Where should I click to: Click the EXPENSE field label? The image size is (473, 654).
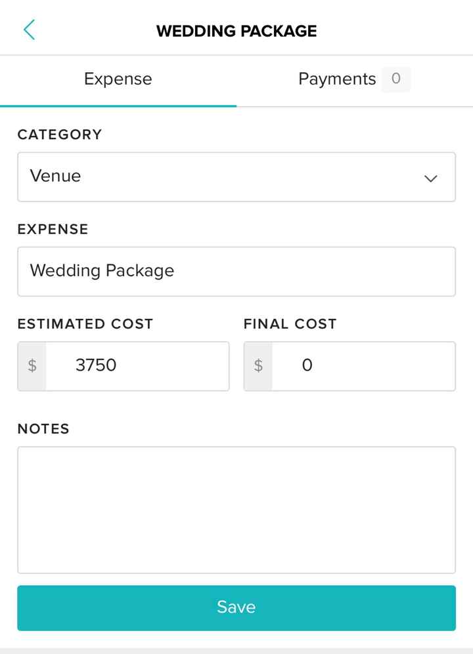pos(53,230)
